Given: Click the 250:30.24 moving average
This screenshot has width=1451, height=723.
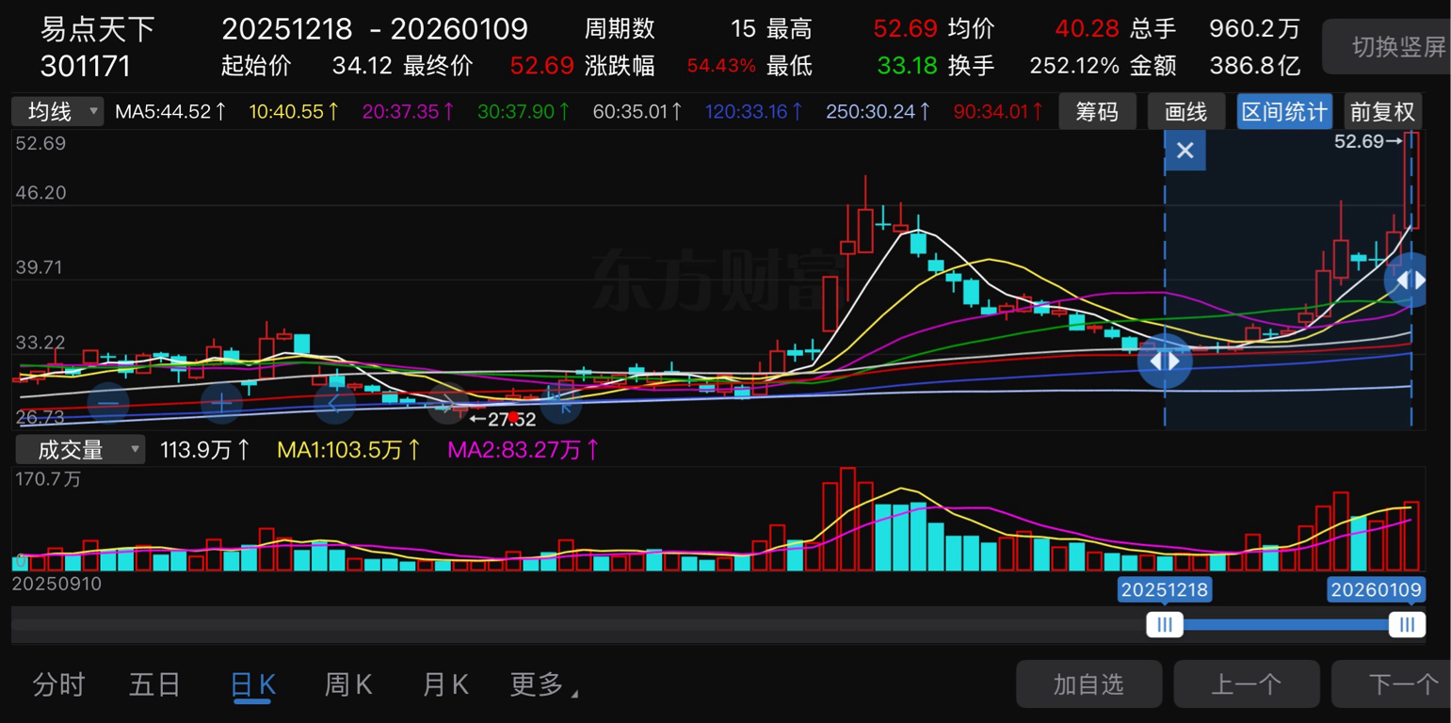Looking at the screenshot, I should [879, 112].
